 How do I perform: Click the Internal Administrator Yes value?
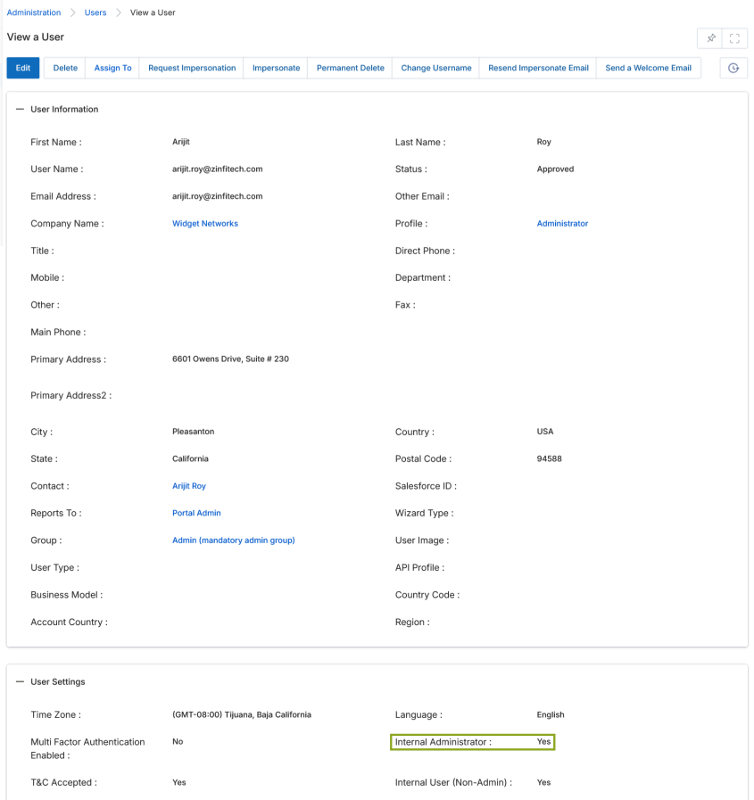click(543, 741)
